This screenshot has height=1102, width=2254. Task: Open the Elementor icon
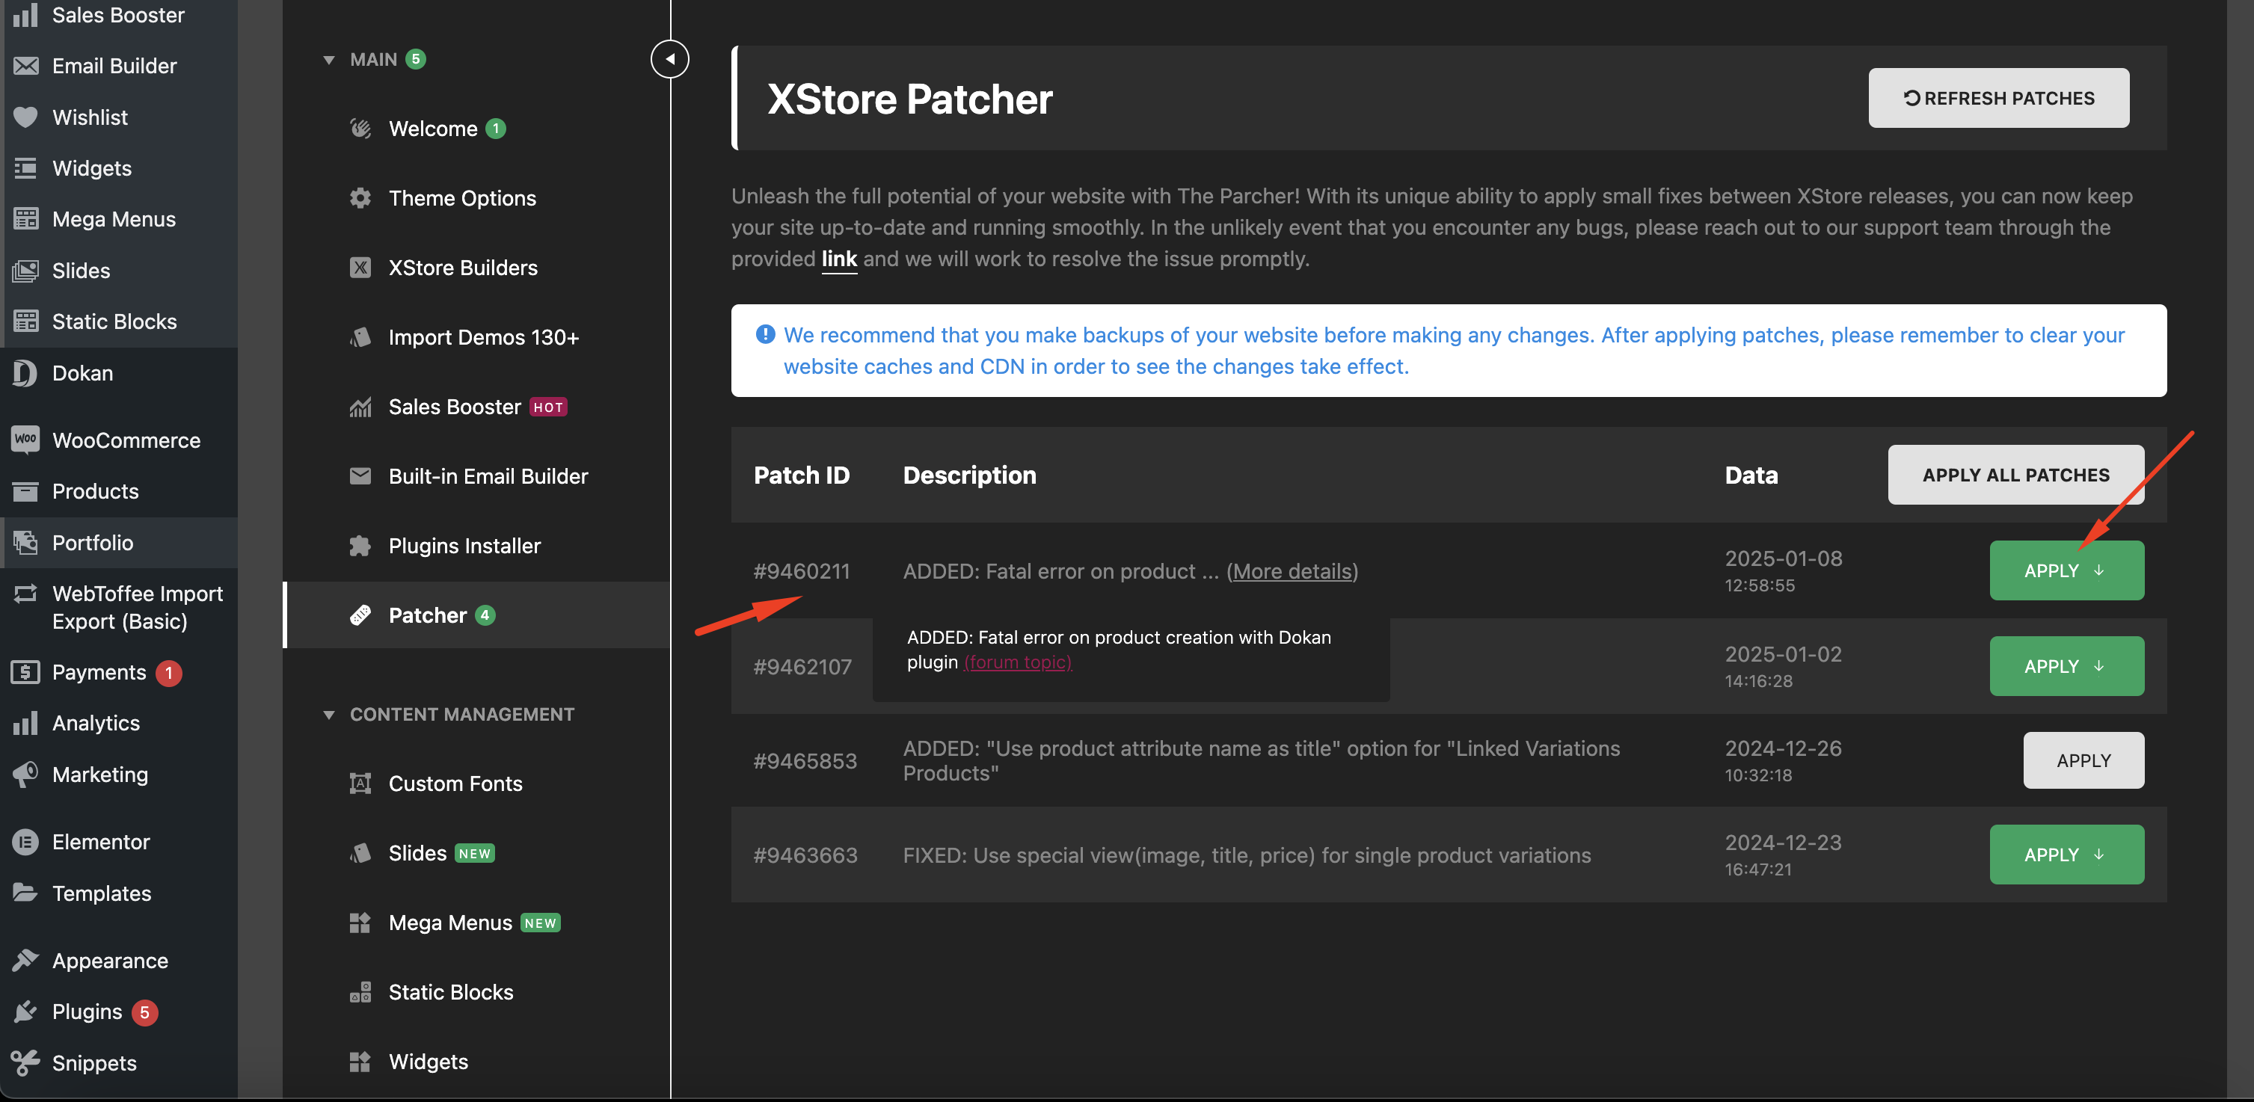point(25,841)
